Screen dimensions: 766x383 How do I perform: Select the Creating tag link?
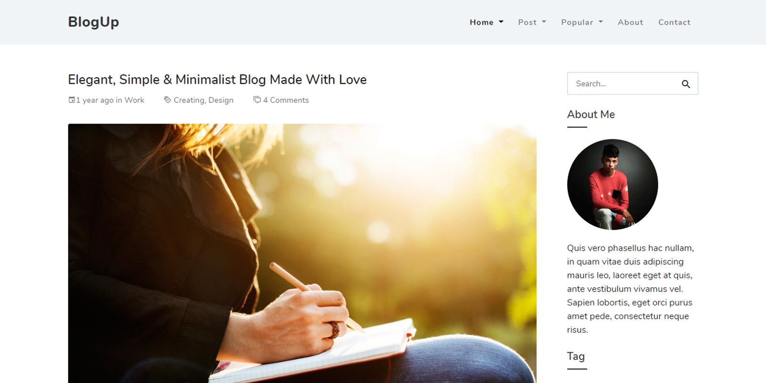pyautogui.click(x=190, y=100)
